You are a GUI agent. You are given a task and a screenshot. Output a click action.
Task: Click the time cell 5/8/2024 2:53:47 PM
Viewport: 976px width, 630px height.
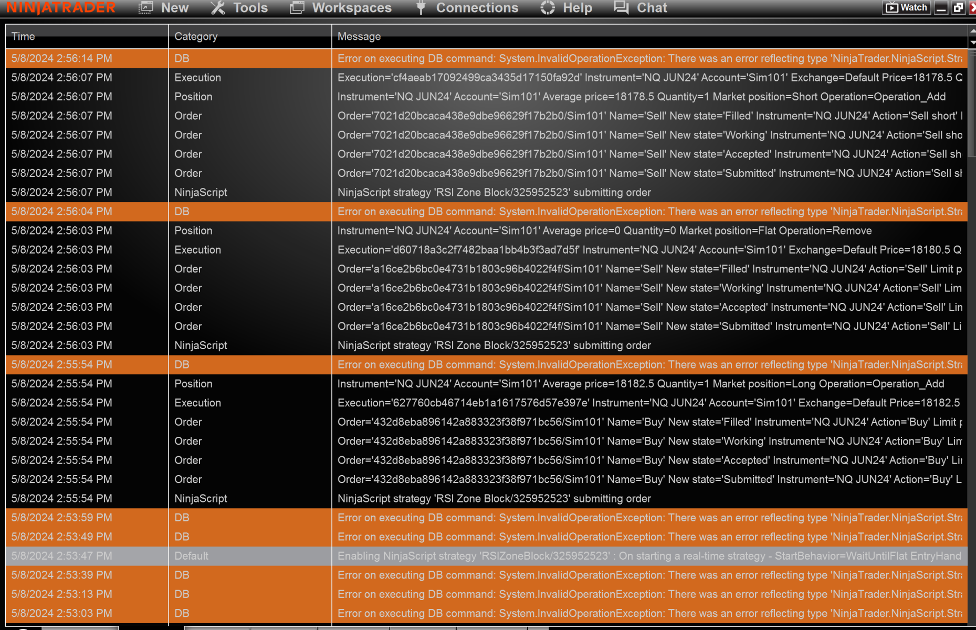click(87, 556)
